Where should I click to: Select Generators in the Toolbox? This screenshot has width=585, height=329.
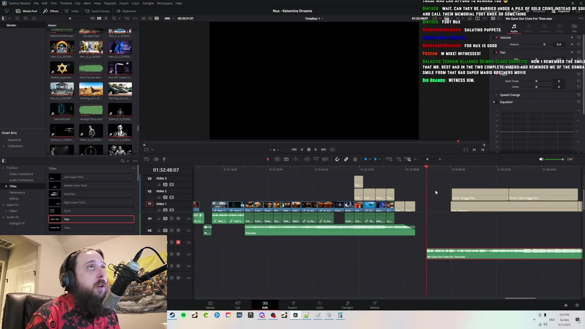click(x=17, y=192)
